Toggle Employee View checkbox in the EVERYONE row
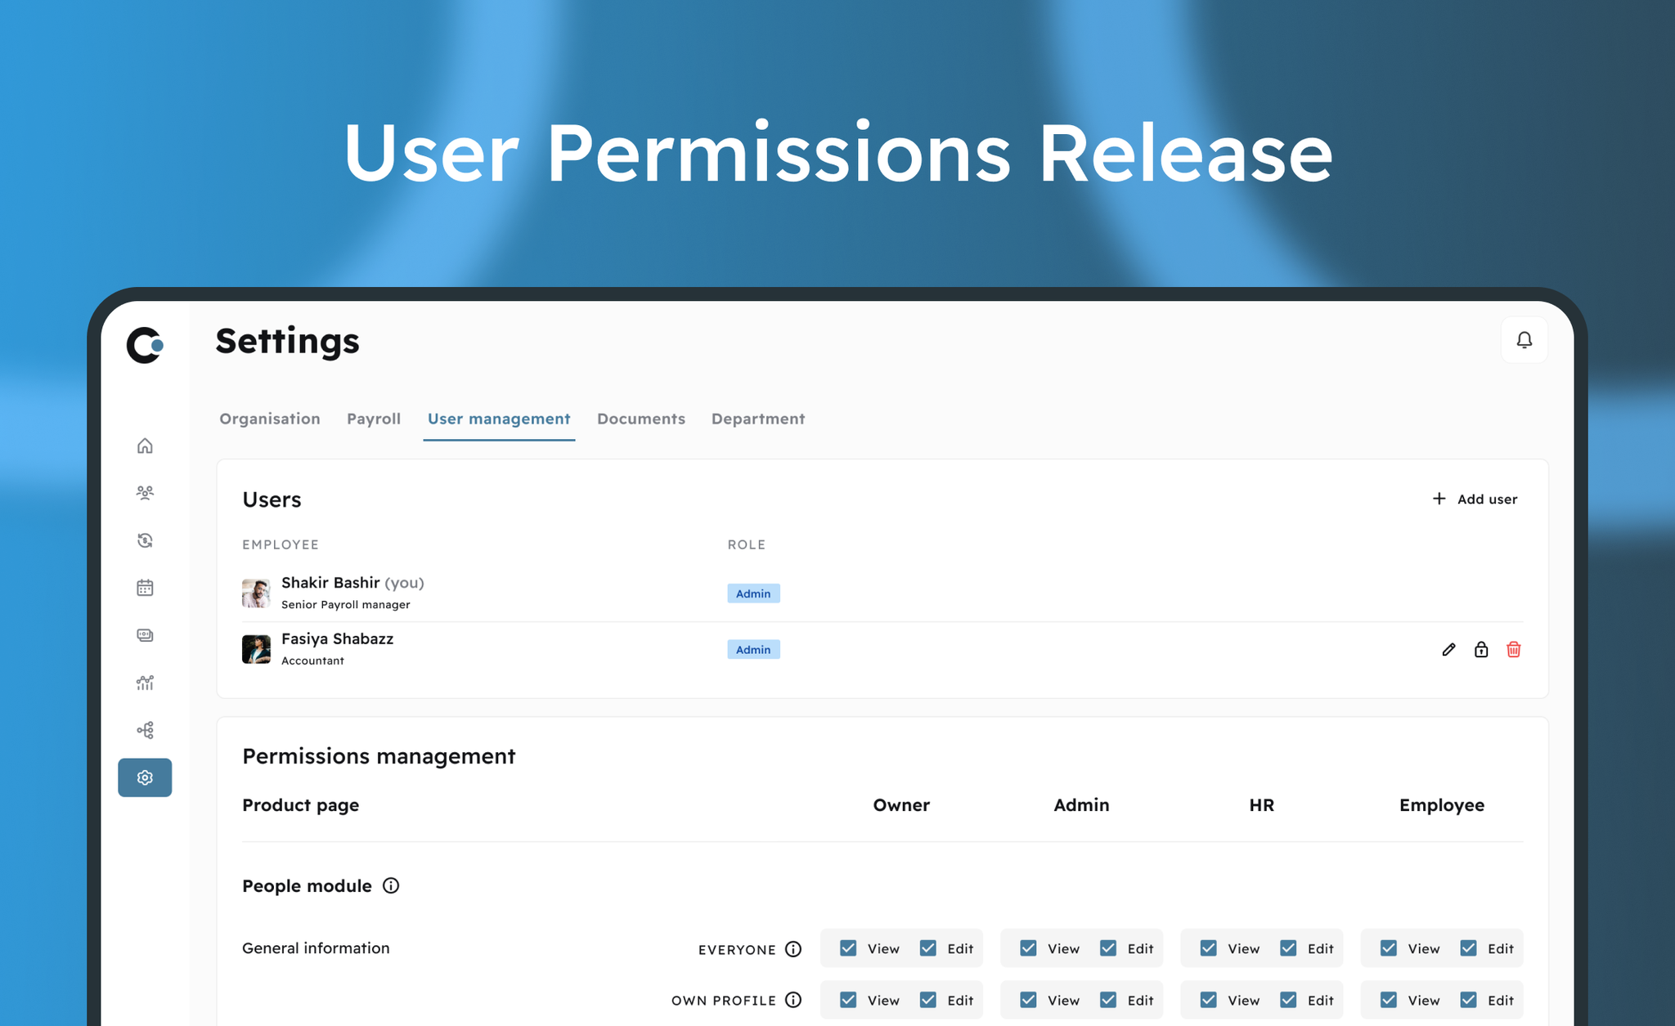Viewport: 1675px width, 1026px height. coord(1388,948)
